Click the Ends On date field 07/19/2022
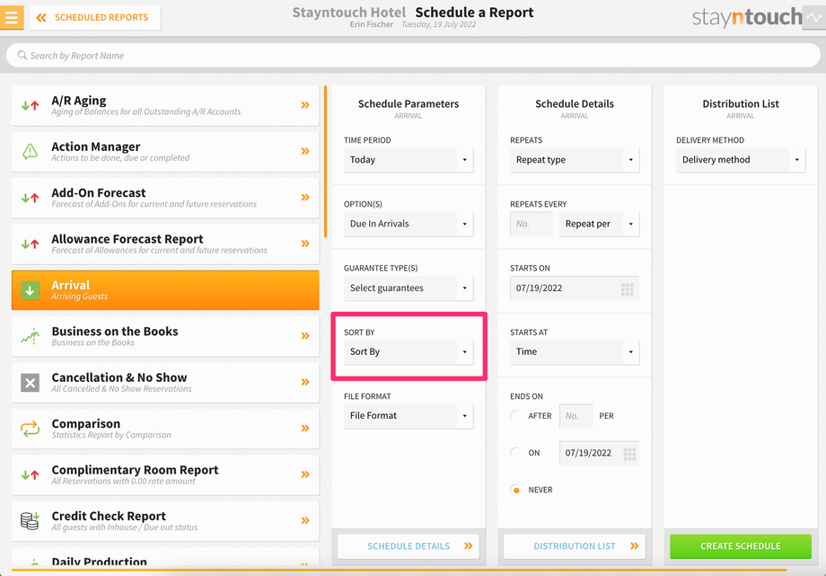Viewport: 826px width, 576px height. tap(599, 453)
